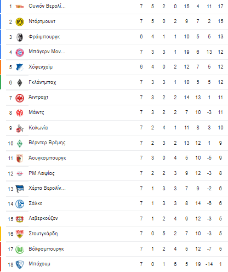Click the Eintracht Frankfurt eagle crest
The image size is (228, 272).
pos(20,98)
